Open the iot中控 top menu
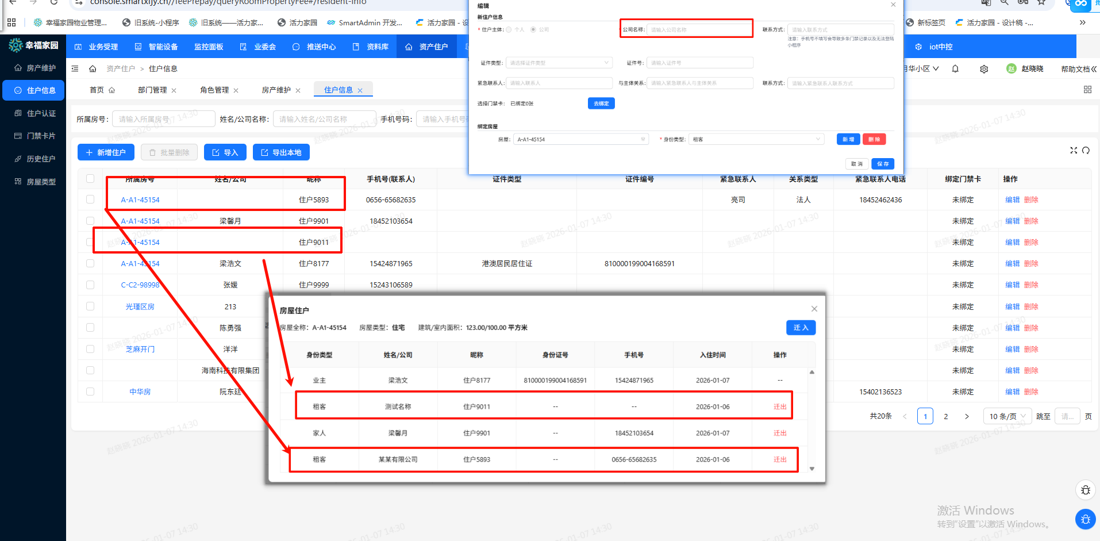The height and width of the screenshot is (541, 1100). [x=934, y=47]
